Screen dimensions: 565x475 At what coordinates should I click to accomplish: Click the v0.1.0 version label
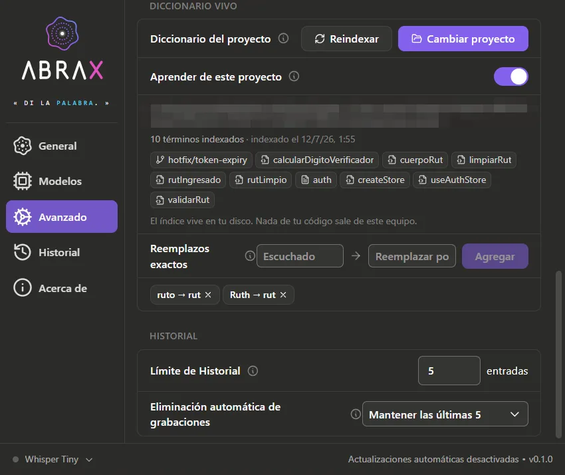pyautogui.click(x=540, y=459)
